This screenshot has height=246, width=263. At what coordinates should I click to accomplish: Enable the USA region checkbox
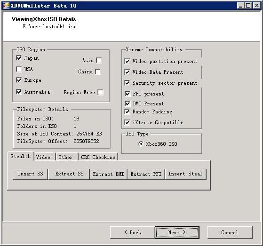pos(19,69)
